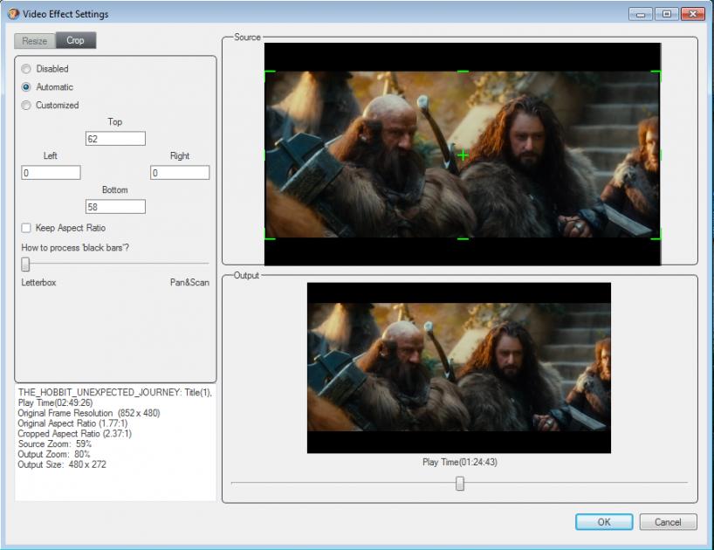Click the bottom-left green crop corner handle
The height and width of the screenshot is (550, 714).
[269, 236]
